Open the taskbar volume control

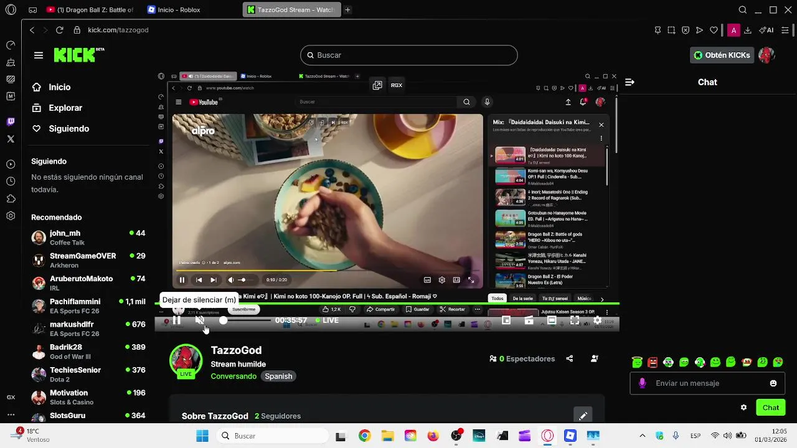728,436
